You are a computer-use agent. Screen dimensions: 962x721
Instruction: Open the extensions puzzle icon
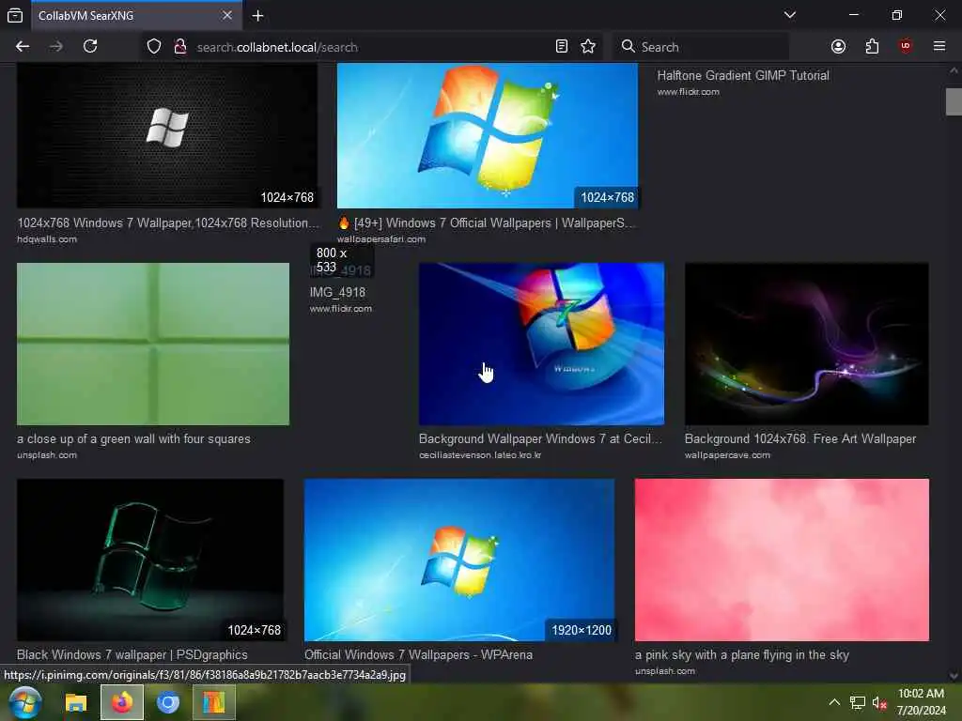pos(872,47)
